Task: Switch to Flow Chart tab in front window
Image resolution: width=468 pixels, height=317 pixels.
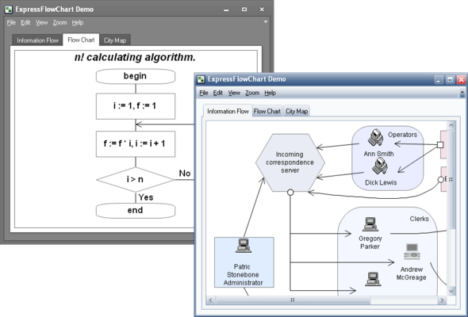Action: (267, 111)
